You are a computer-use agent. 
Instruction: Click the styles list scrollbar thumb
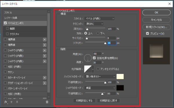pyautogui.click(x=49, y=53)
